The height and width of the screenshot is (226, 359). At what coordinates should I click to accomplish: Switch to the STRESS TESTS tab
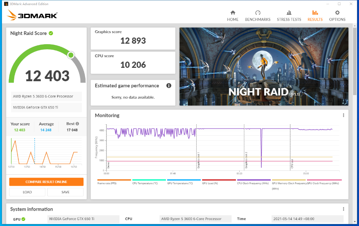[x=289, y=16]
